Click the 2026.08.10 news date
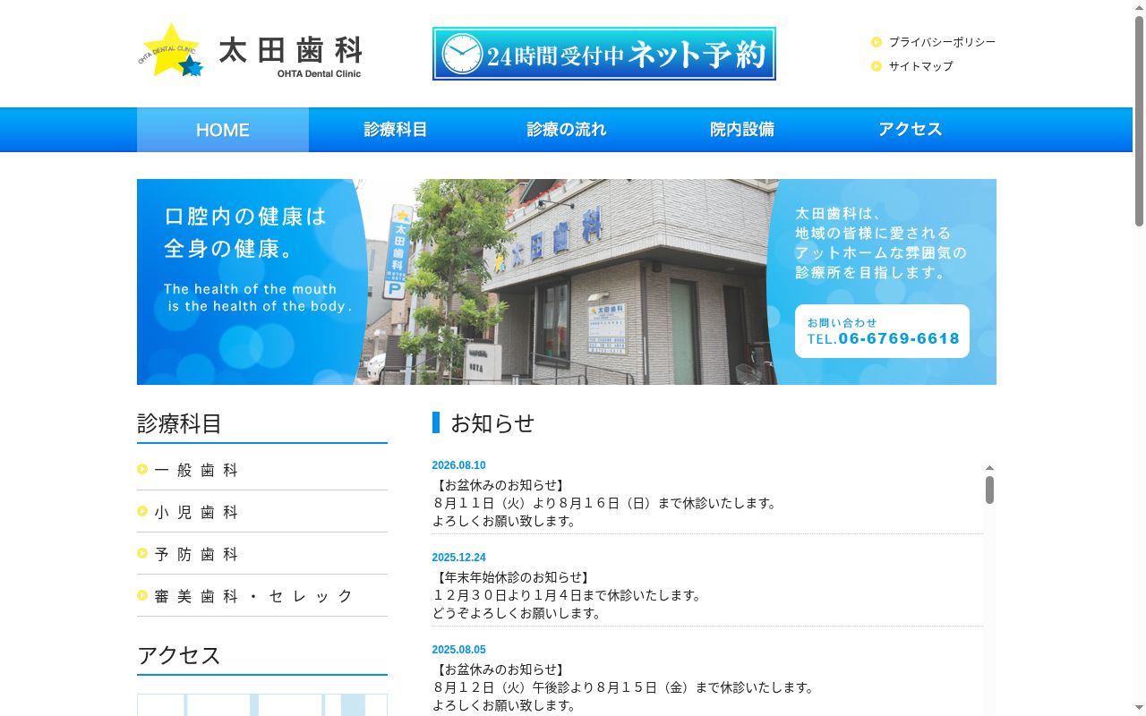 click(x=458, y=465)
